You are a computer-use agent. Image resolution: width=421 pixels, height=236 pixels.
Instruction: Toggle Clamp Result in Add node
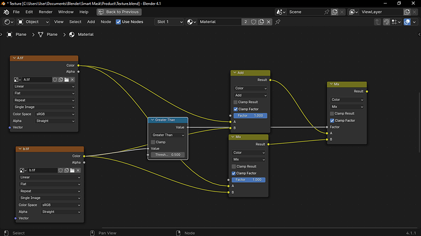coord(236,102)
